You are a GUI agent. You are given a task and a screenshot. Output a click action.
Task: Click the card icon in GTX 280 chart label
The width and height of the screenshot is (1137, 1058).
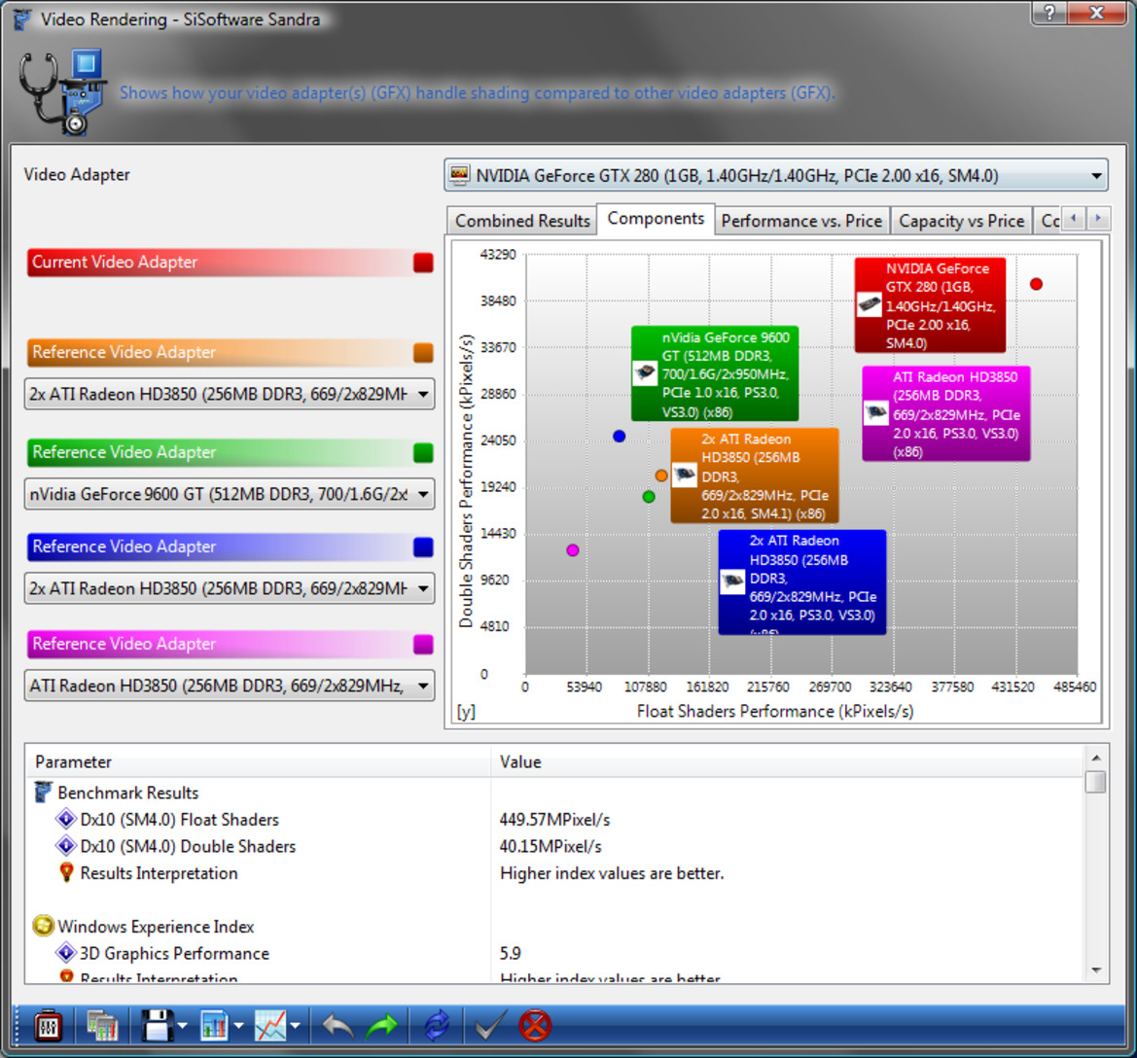(x=869, y=304)
